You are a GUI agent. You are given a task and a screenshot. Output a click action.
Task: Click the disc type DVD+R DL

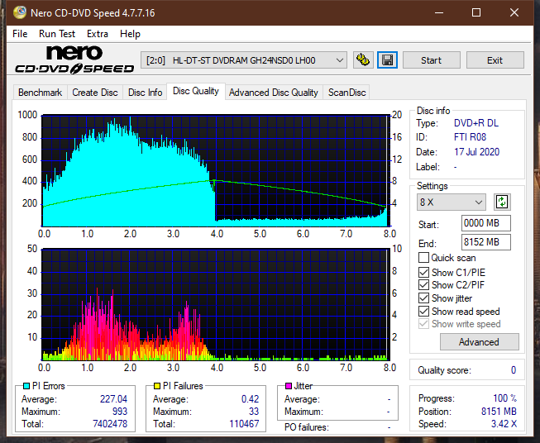476,123
